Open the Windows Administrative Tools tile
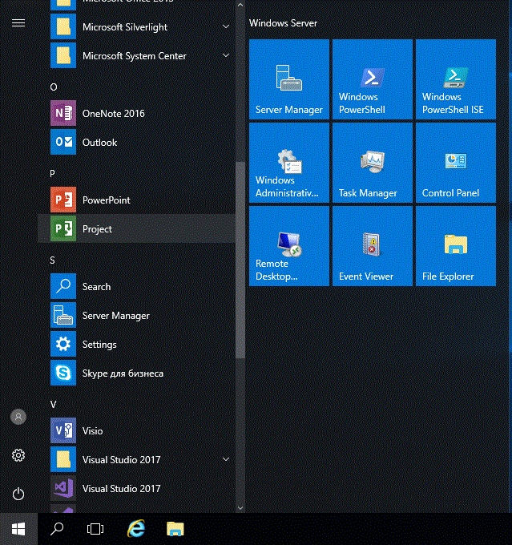The width and height of the screenshot is (512, 545). tap(288, 163)
